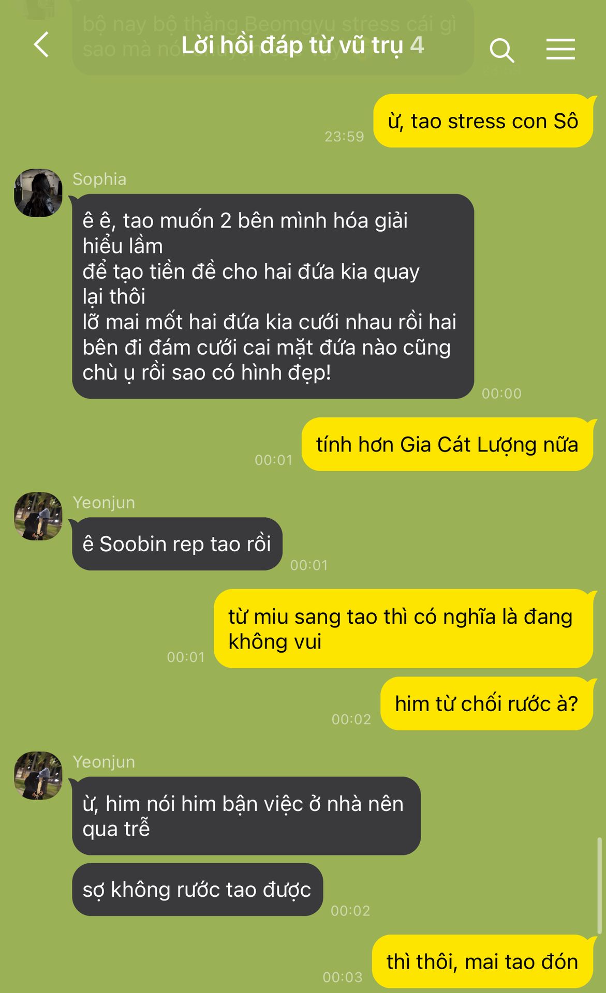The width and height of the screenshot is (606, 993).
Task: Select the 'từ miu sang tao' yellow message
Action: click(403, 628)
